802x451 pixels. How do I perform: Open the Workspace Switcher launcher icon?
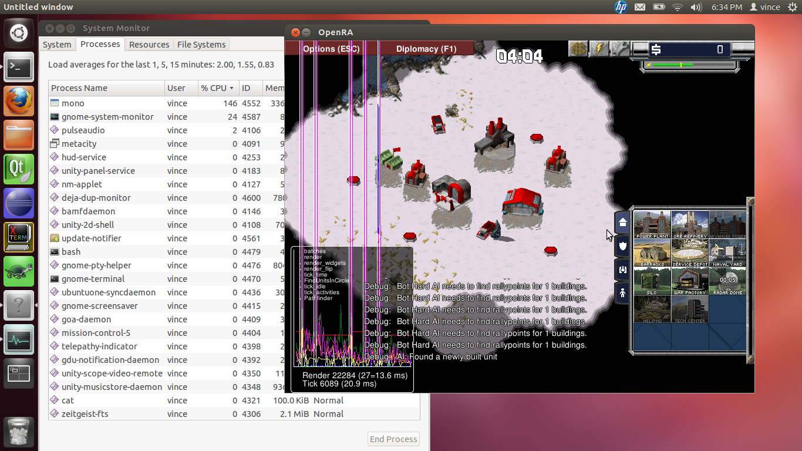tap(19, 373)
